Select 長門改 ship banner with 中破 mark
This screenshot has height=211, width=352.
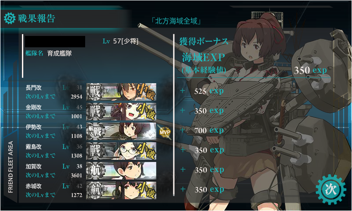pos(121,92)
